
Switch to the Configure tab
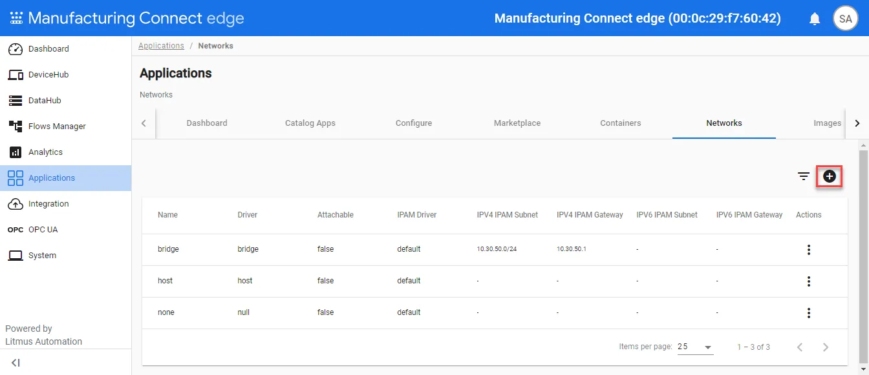414,123
